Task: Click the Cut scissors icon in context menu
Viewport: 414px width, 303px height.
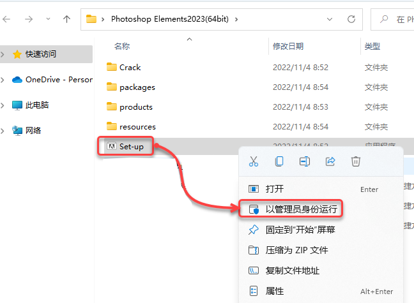Action: (x=254, y=161)
